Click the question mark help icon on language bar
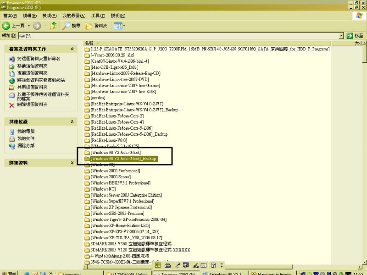 213,265
